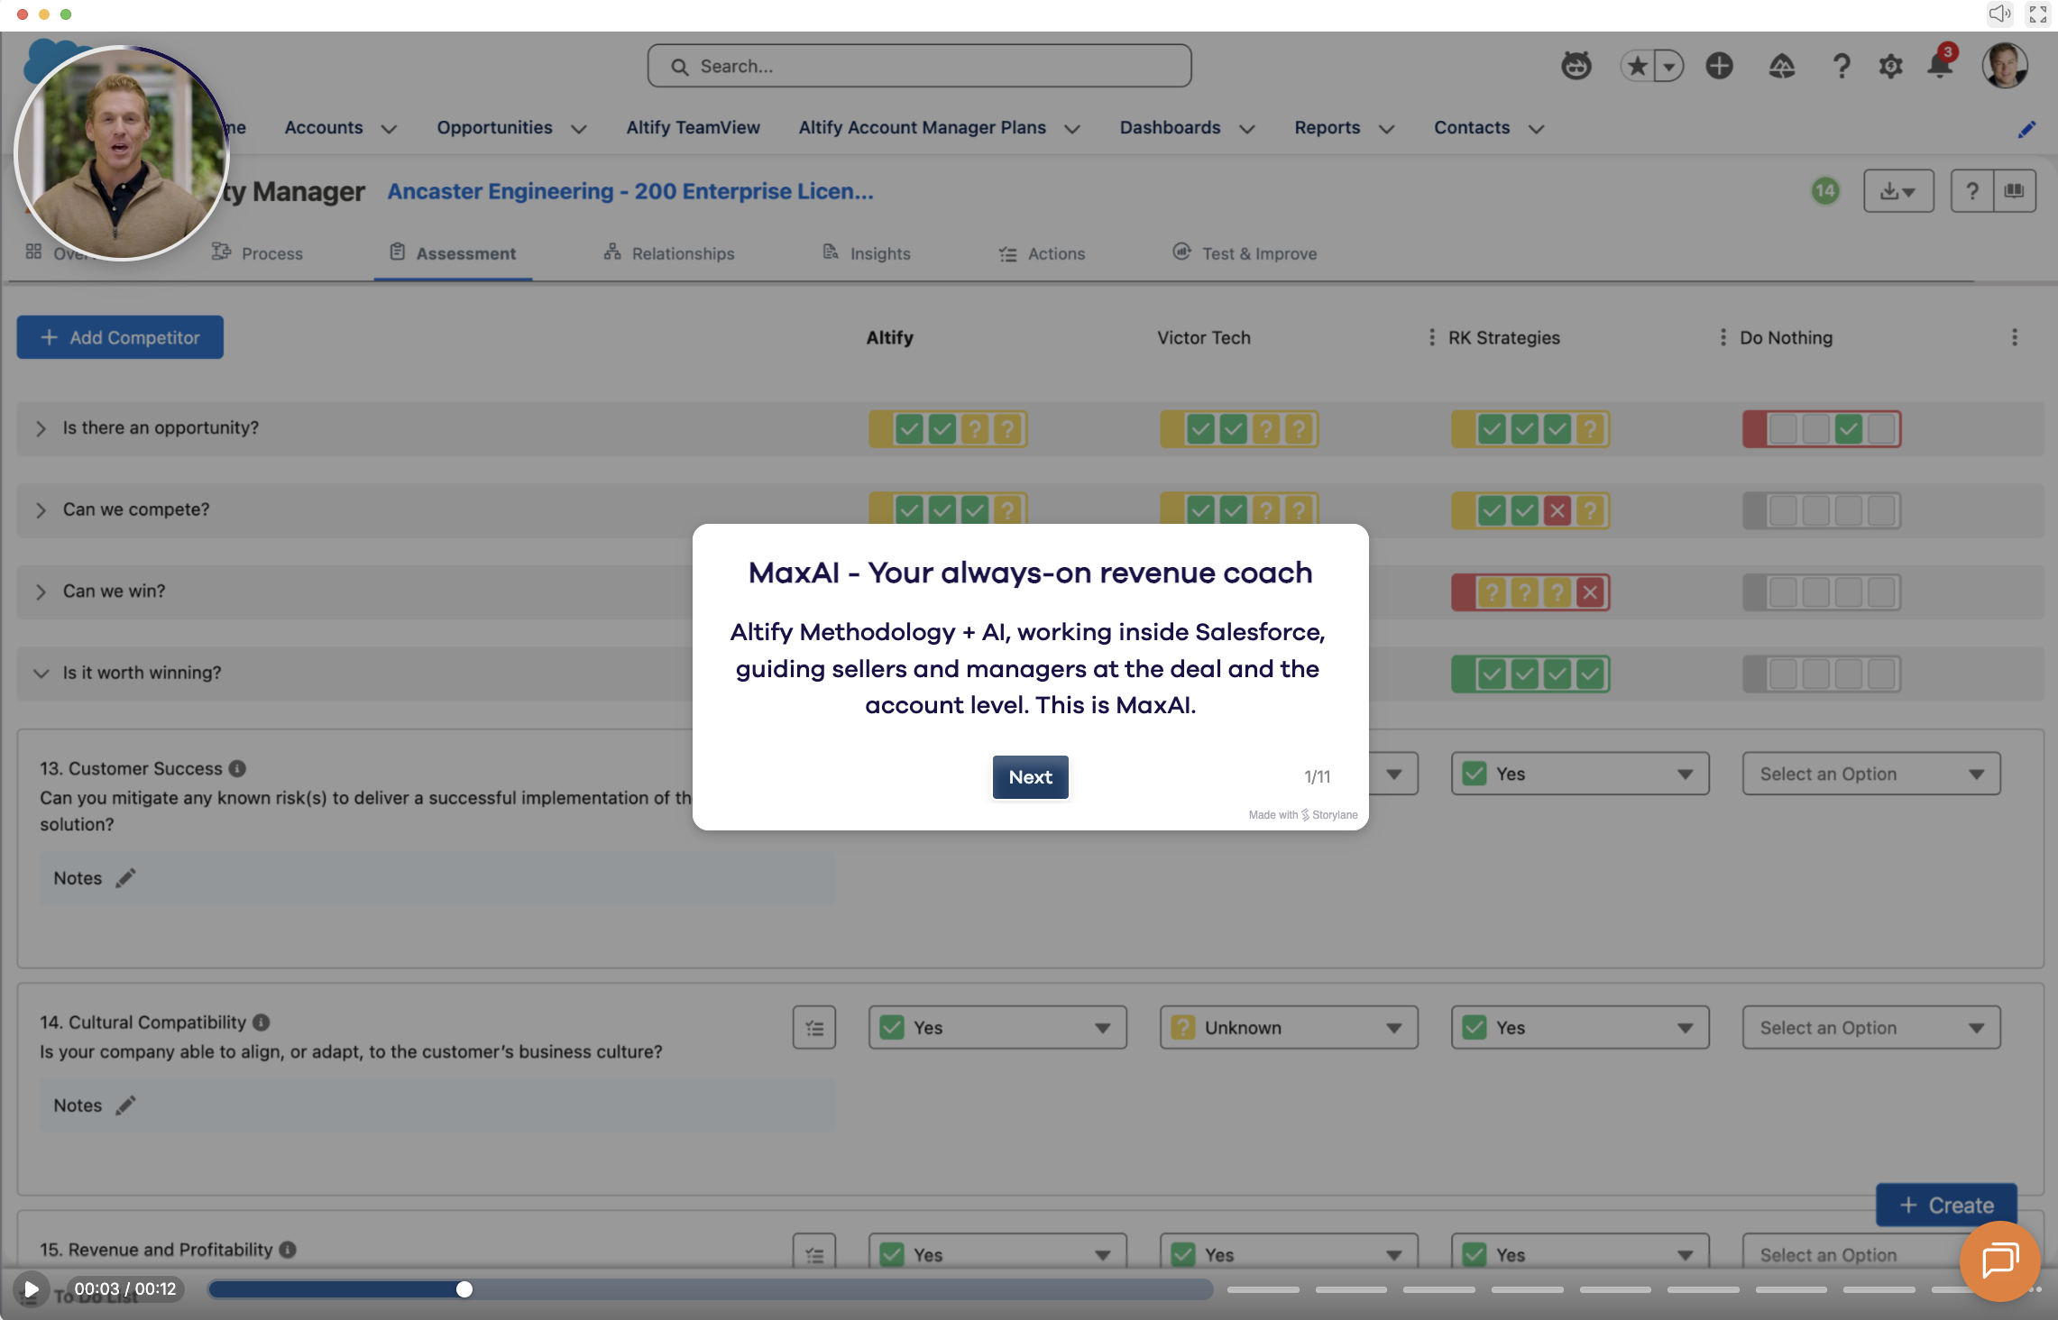Screen dimensions: 2058x1320
Task: Click in the Search field
Action: [x=919, y=66]
